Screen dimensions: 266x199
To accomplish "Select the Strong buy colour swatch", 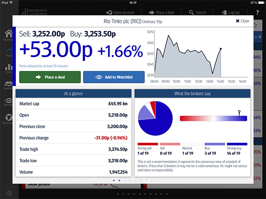I will point(237,144).
